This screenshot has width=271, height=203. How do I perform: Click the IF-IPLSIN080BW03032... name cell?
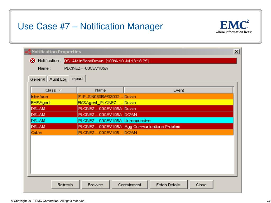pos(100,96)
